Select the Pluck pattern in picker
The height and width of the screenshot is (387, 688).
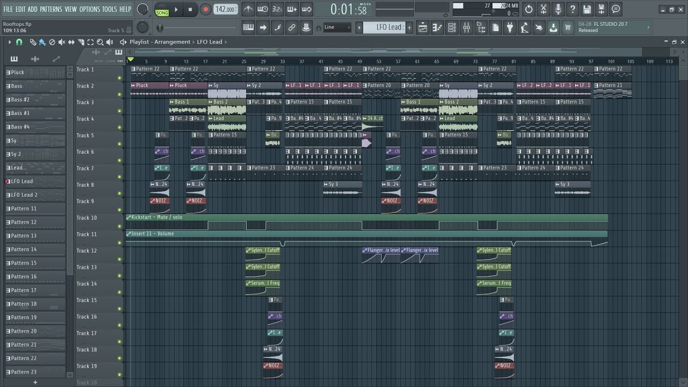[x=35, y=72]
